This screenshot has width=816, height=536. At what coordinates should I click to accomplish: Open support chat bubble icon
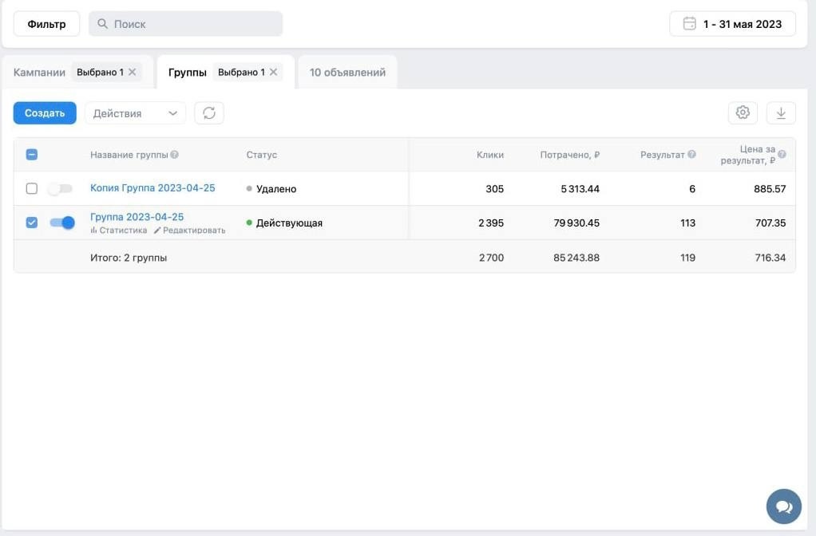pos(784,506)
